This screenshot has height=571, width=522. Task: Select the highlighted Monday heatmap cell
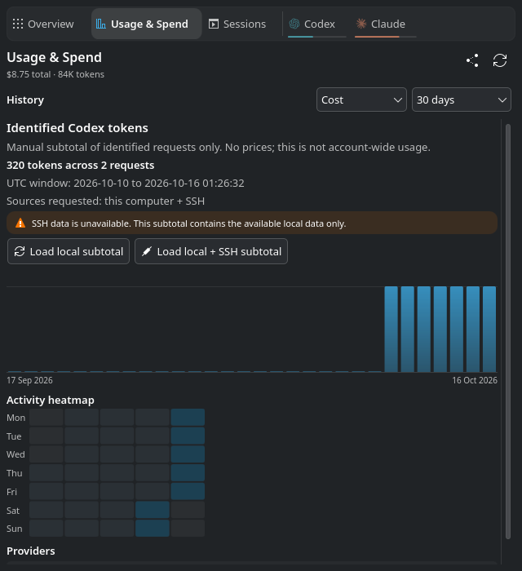point(188,418)
